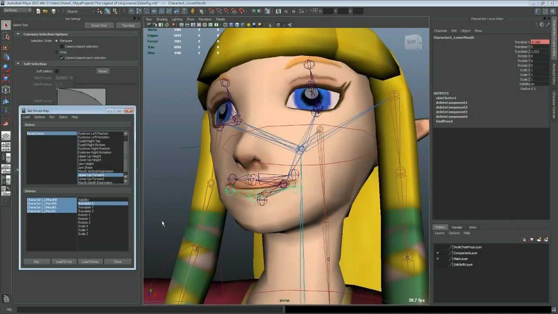Click the viewport use all lights icon
Image resolution: width=558 pixels, height=314 pixels.
pos(249,25)
